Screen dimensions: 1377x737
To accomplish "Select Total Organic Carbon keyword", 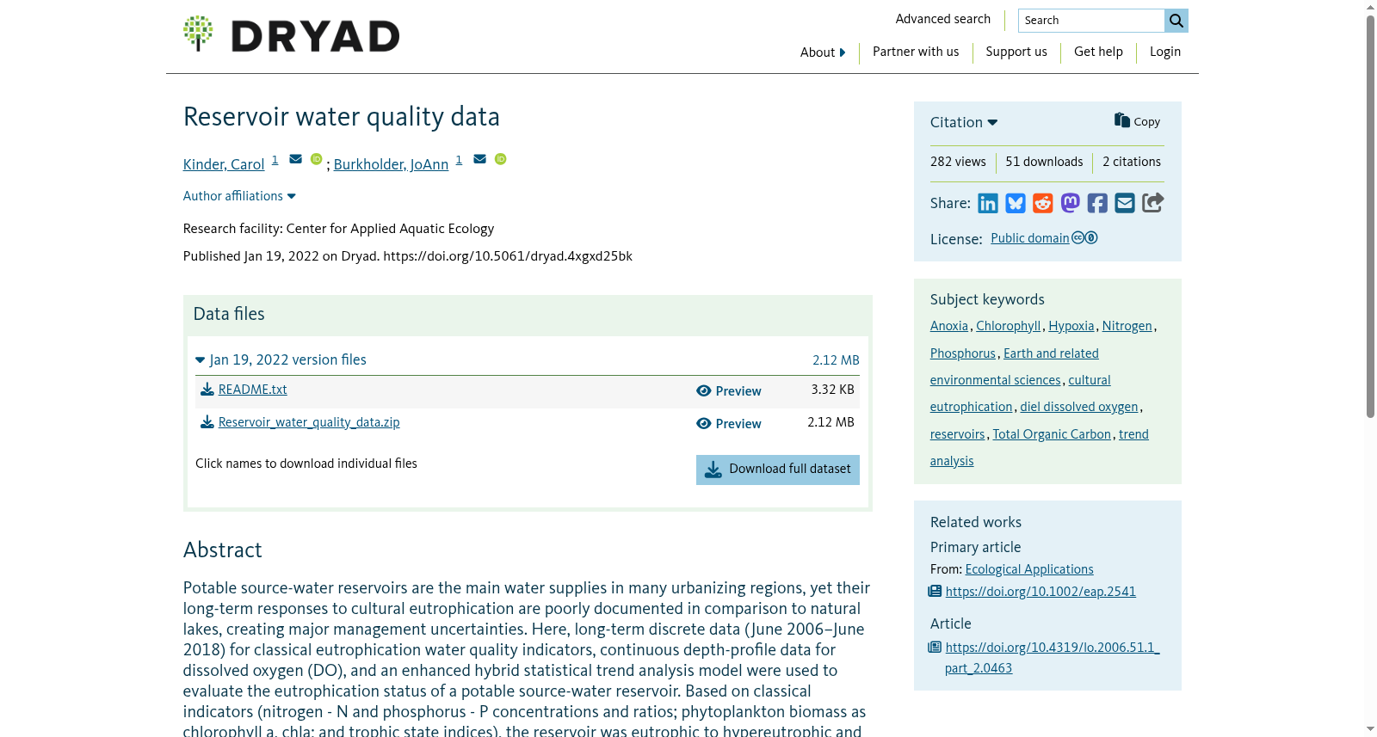I will pyautogui.click(x=1052, y=434).
